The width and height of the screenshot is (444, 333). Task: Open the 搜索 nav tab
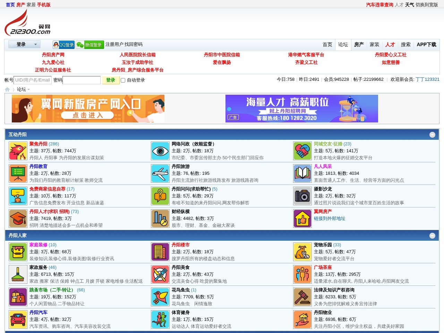406,44
